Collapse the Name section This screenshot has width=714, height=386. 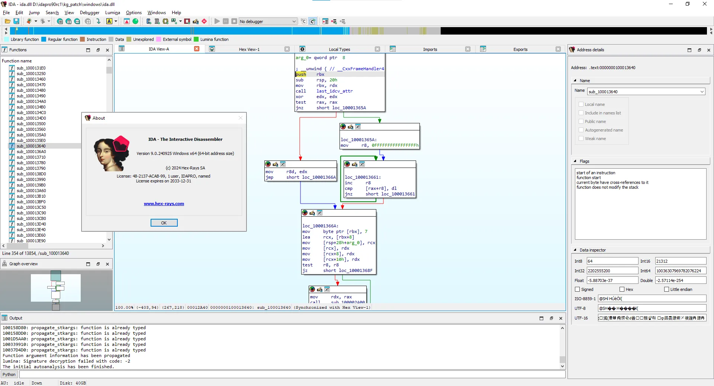click(575, 81)
